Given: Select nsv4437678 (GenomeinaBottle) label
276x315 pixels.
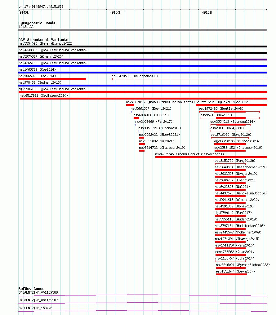Looking at the screenshot, I should [241, 193].
